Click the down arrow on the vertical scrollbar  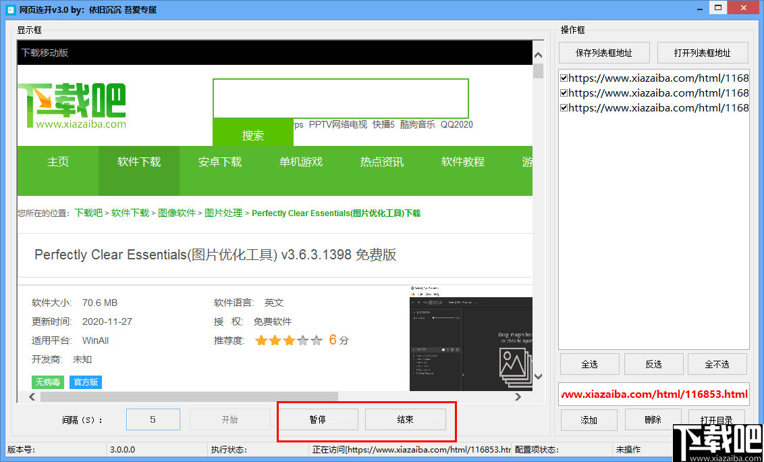[538, 378]
